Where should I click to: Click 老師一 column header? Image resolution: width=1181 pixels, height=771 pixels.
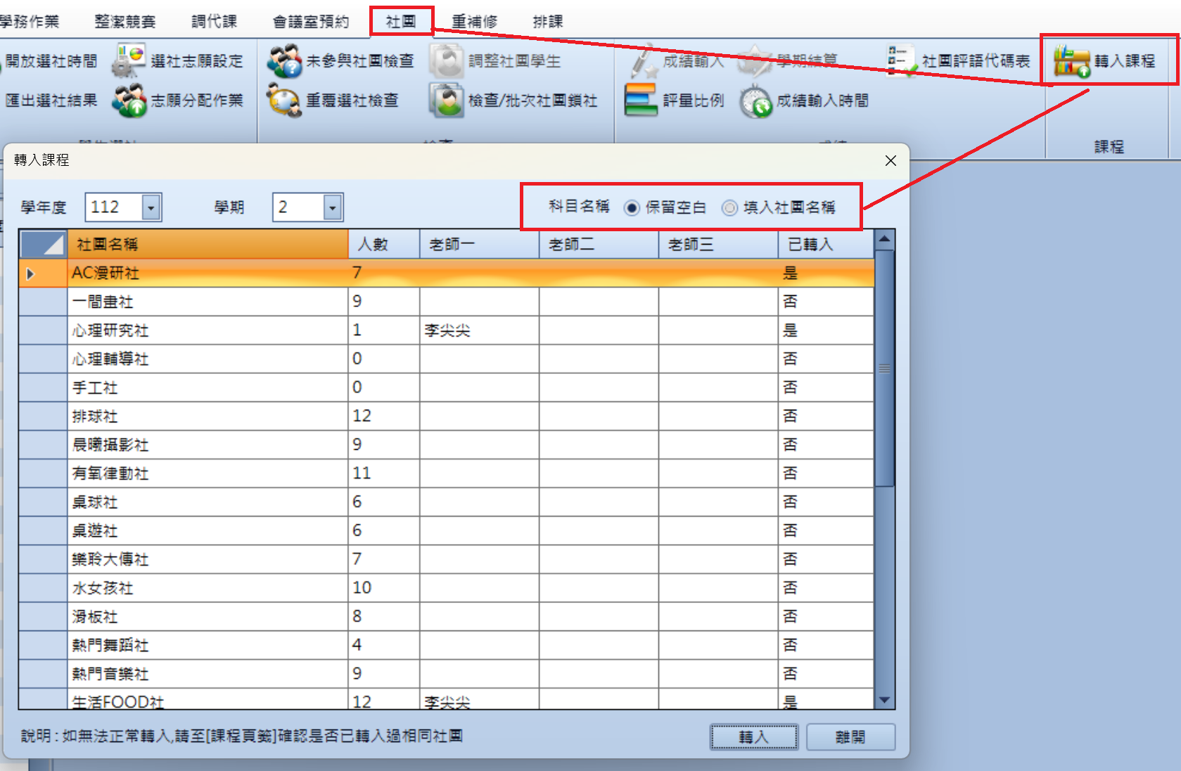click(480, 244)
